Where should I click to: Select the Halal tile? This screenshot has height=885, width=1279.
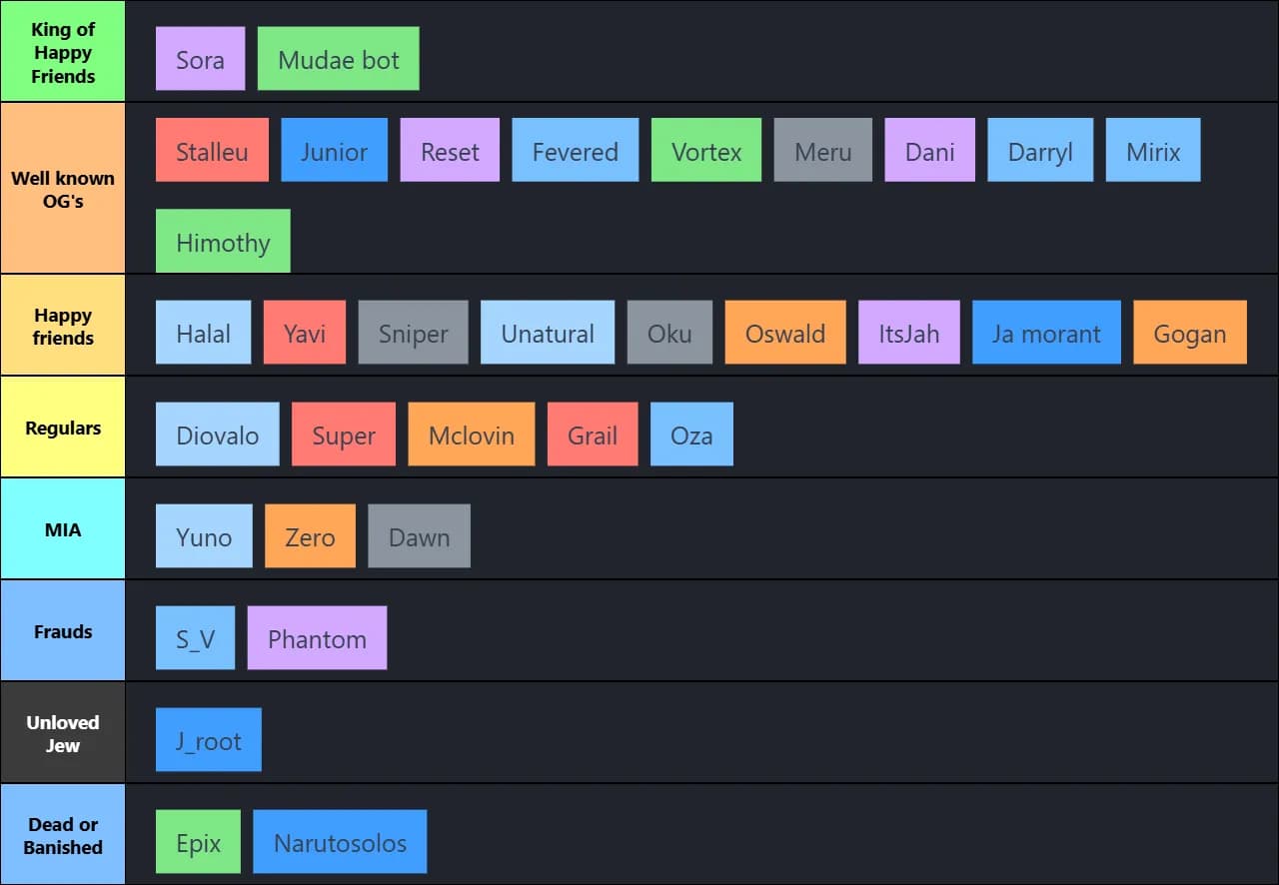203,333
